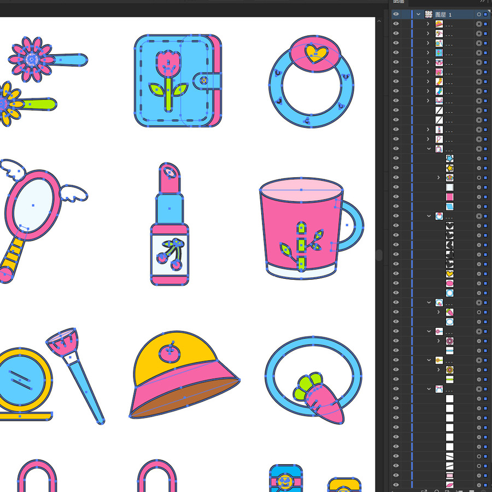Click the canvas vertical scrollbar thumb

click(379, 255)
